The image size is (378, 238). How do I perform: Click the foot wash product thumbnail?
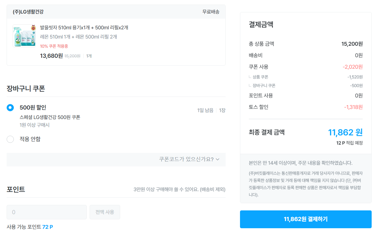[x=24, y=36]
